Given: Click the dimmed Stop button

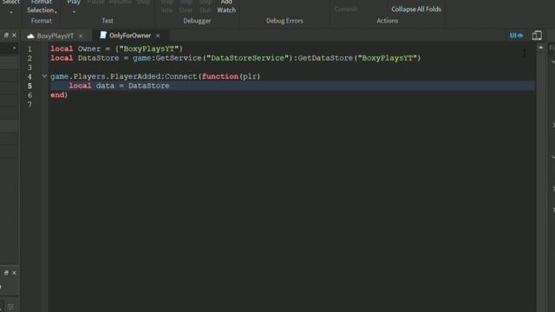Looking at the screenshot, I should (143, 2).
